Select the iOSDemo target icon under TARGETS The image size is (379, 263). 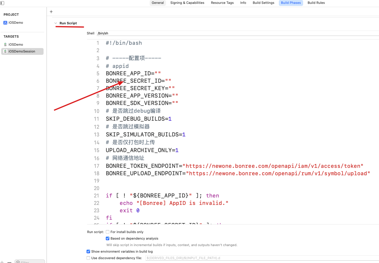[x=5, y=44]
